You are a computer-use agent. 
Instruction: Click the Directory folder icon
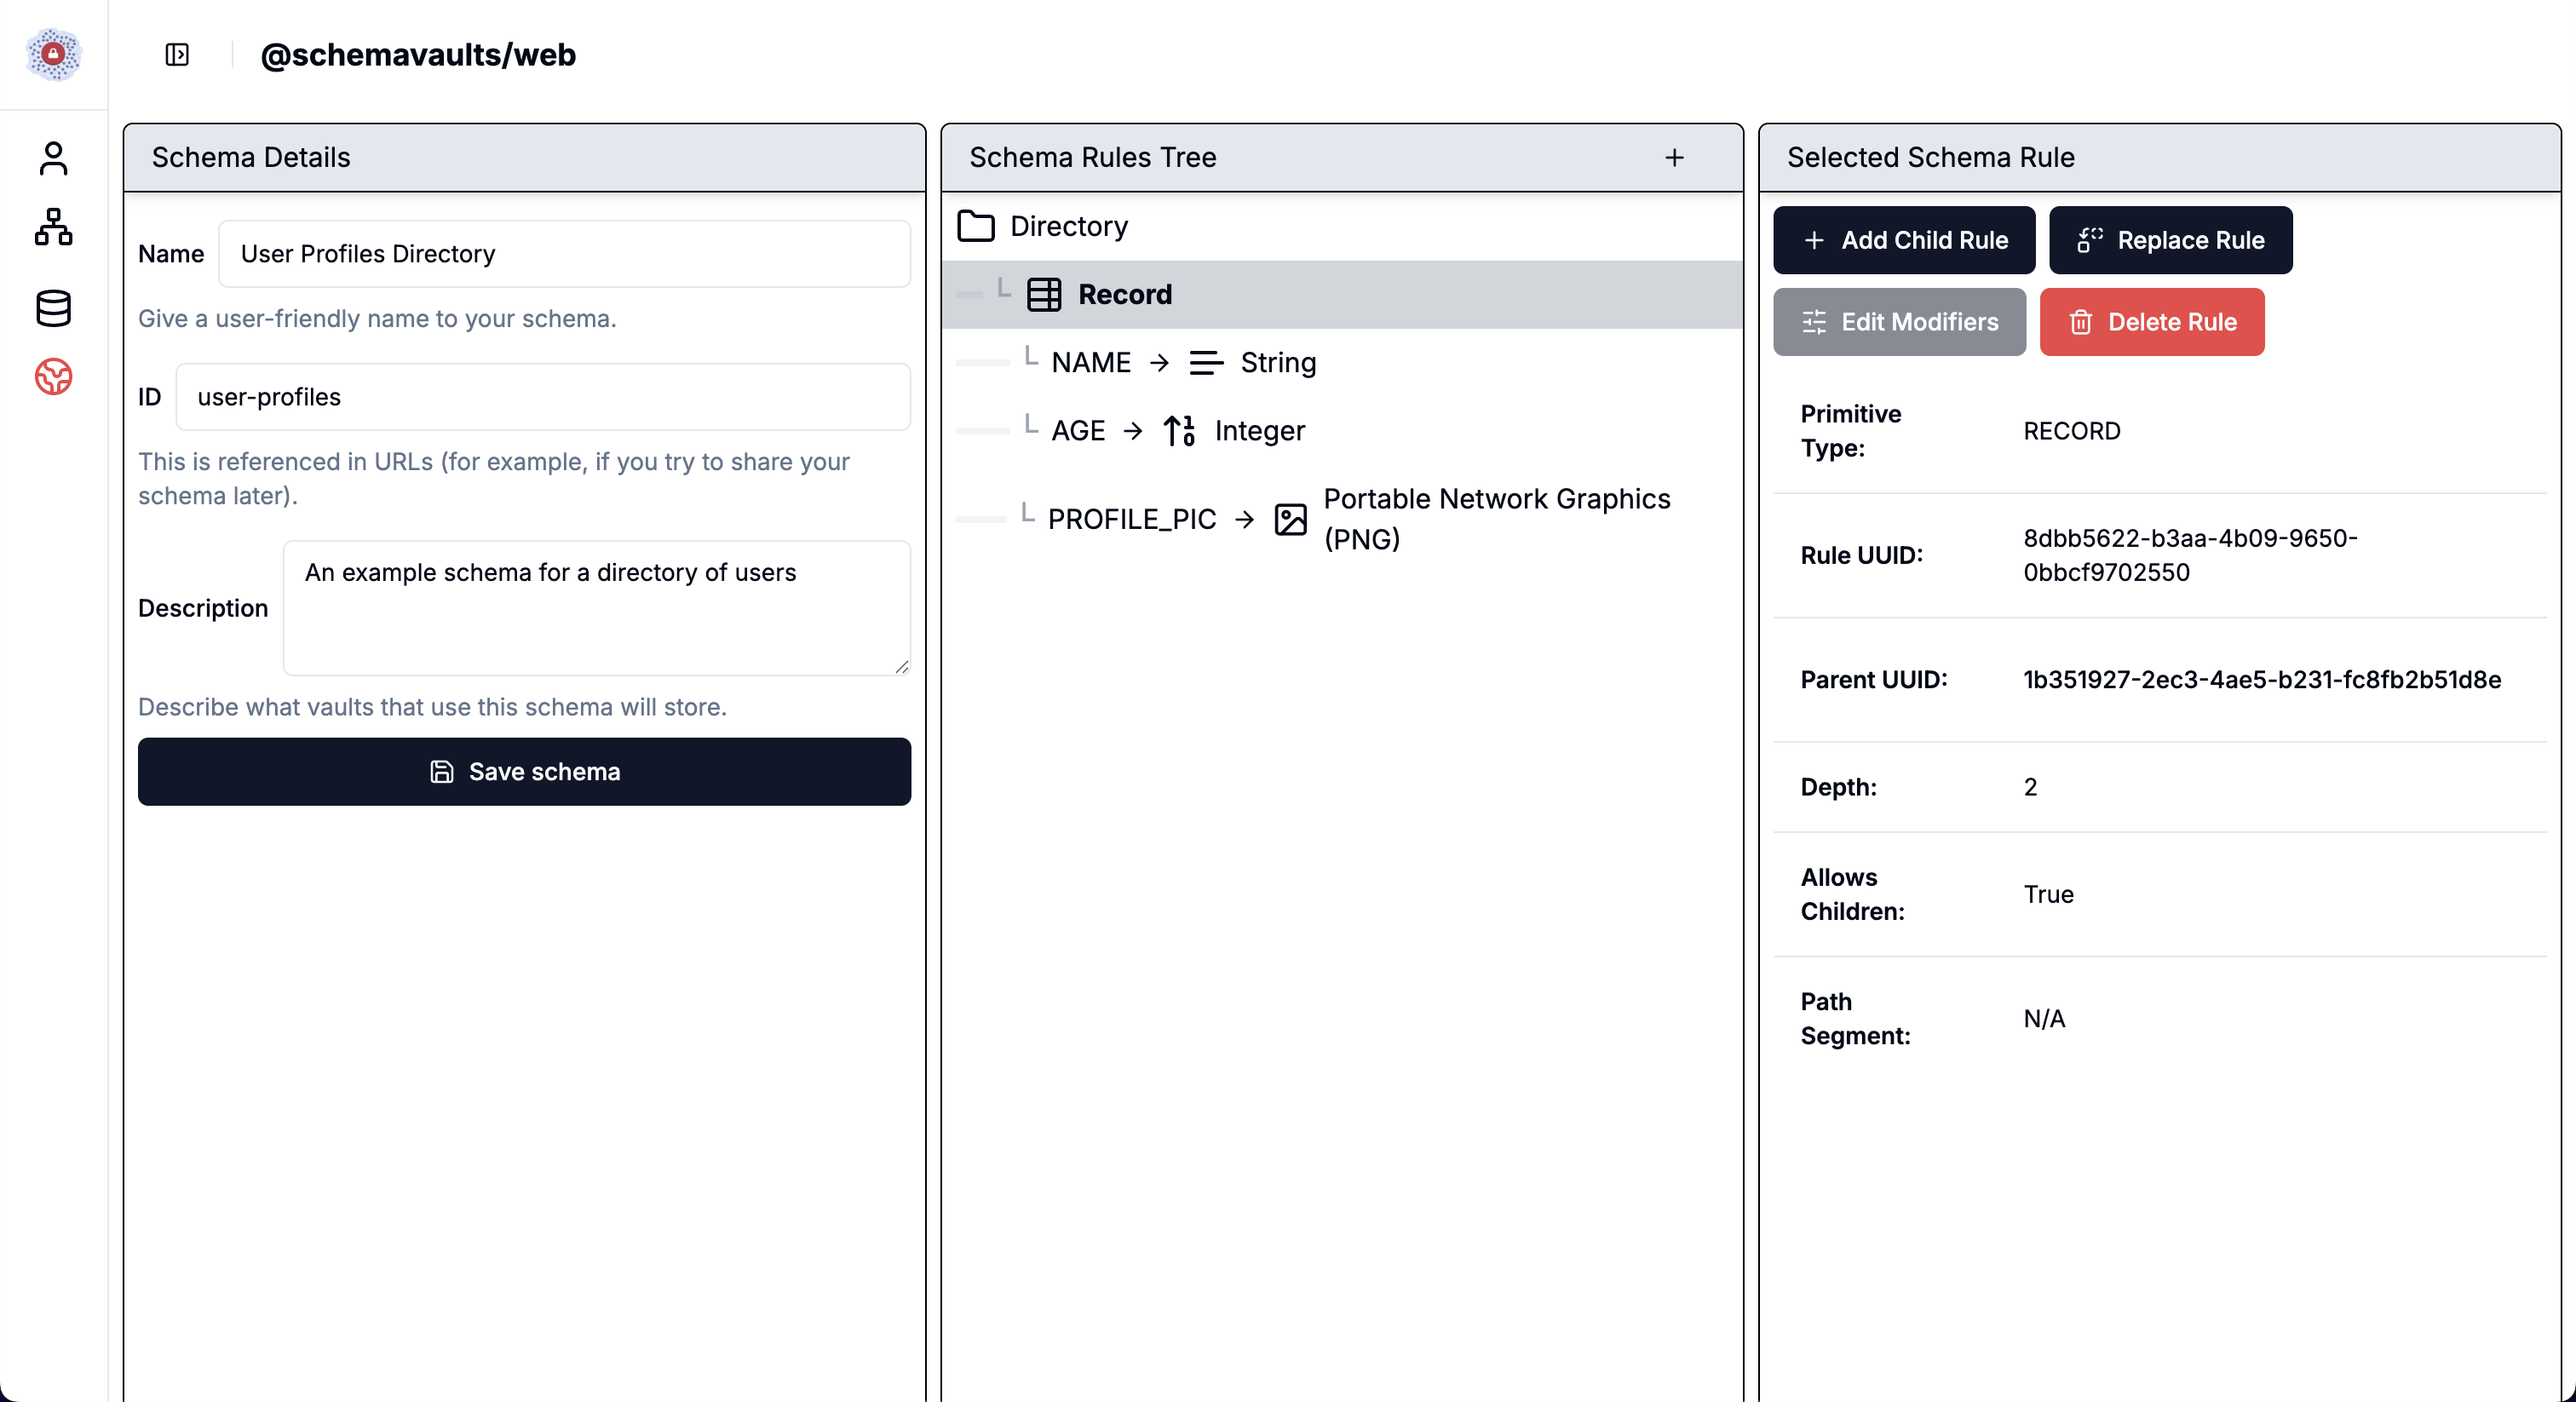[x=976, y=226]
